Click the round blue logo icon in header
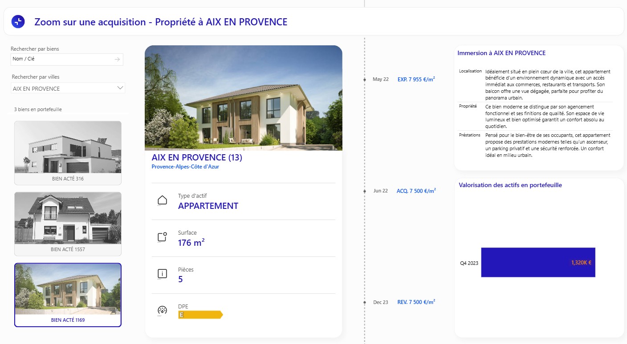Image resolution: width=627 pixels, height=344 pixels. 18,21
